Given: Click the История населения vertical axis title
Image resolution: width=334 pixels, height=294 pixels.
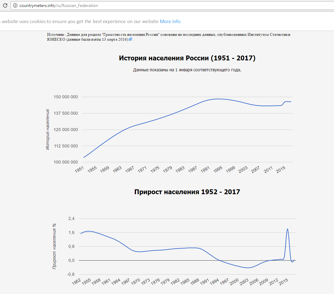Looking at the screenshot, I should [x=47, y=129].
